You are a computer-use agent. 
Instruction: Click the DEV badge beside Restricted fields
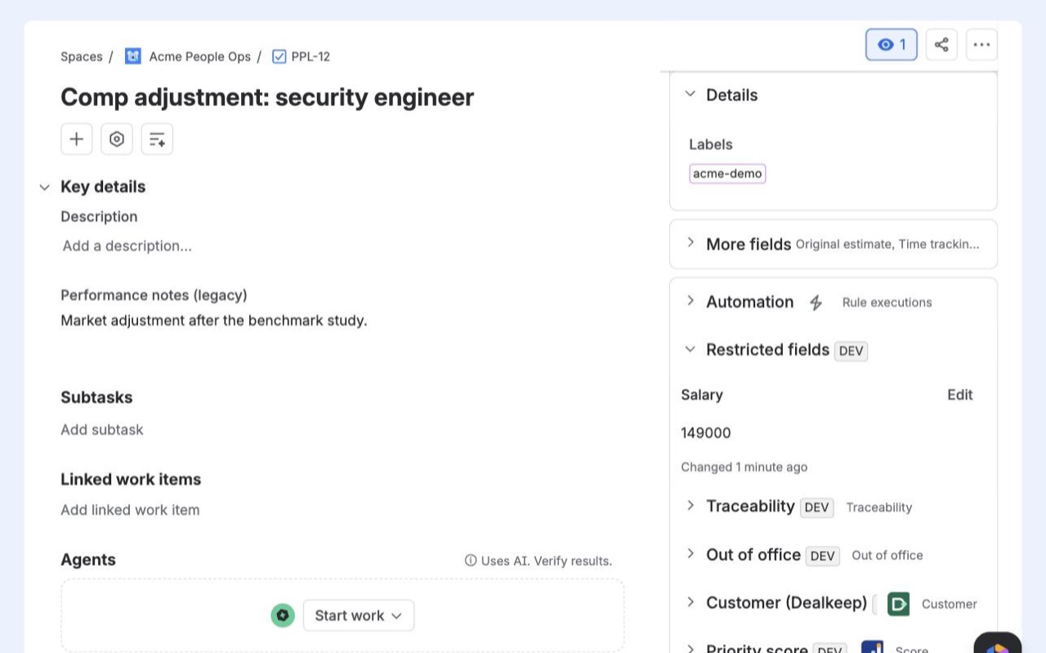[852, 351]
